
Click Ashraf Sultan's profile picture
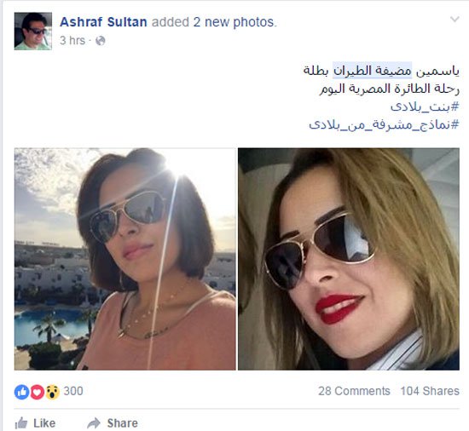click(x=33, y=31)
